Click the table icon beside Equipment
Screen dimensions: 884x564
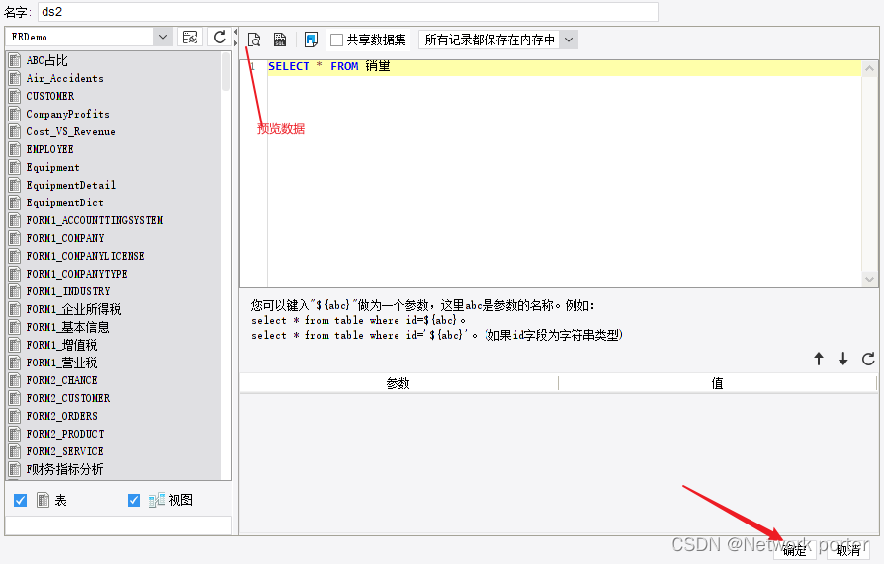point(15,167)
